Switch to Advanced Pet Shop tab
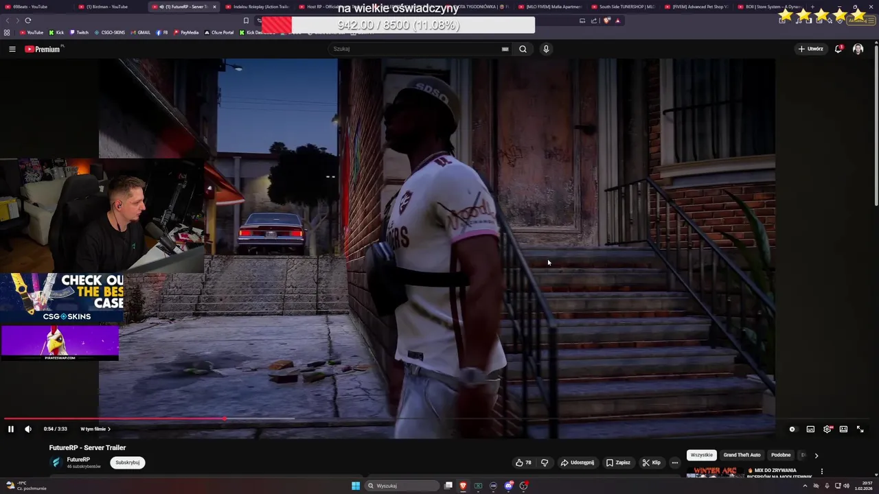The width and height of the screenshot is (879, 494). tap(697, 7)
